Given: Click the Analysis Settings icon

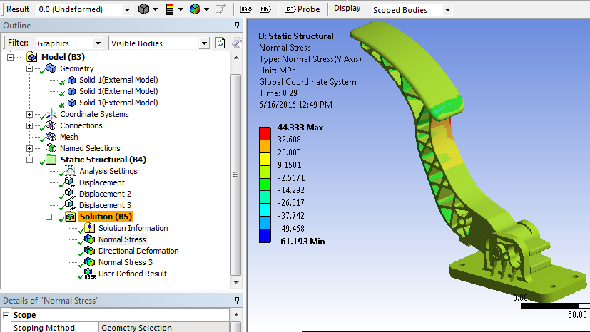Looking at the screenshot, I should pos(70,171).
